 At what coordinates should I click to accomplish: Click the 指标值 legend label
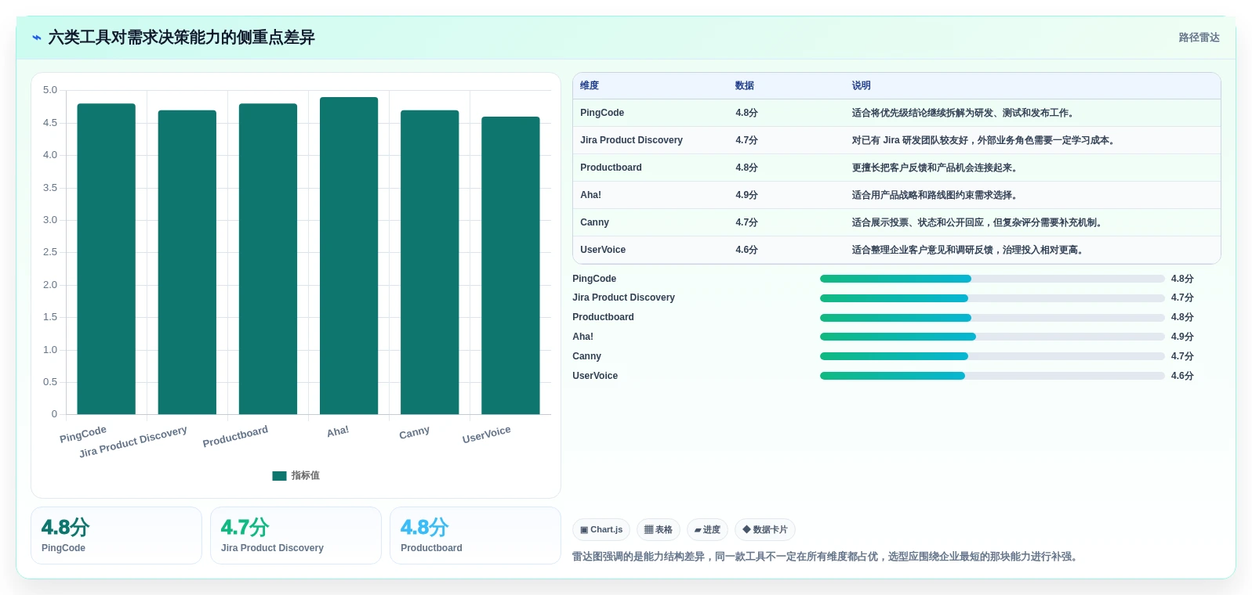click(x=305, y=476)
